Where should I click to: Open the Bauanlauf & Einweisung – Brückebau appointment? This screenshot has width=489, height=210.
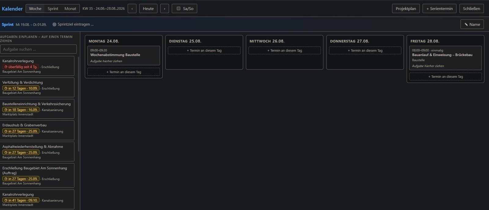point(446,58)
